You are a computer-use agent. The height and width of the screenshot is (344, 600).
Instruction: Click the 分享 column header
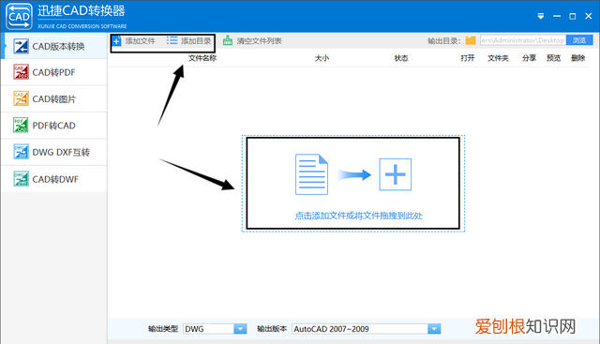(529, 58)
